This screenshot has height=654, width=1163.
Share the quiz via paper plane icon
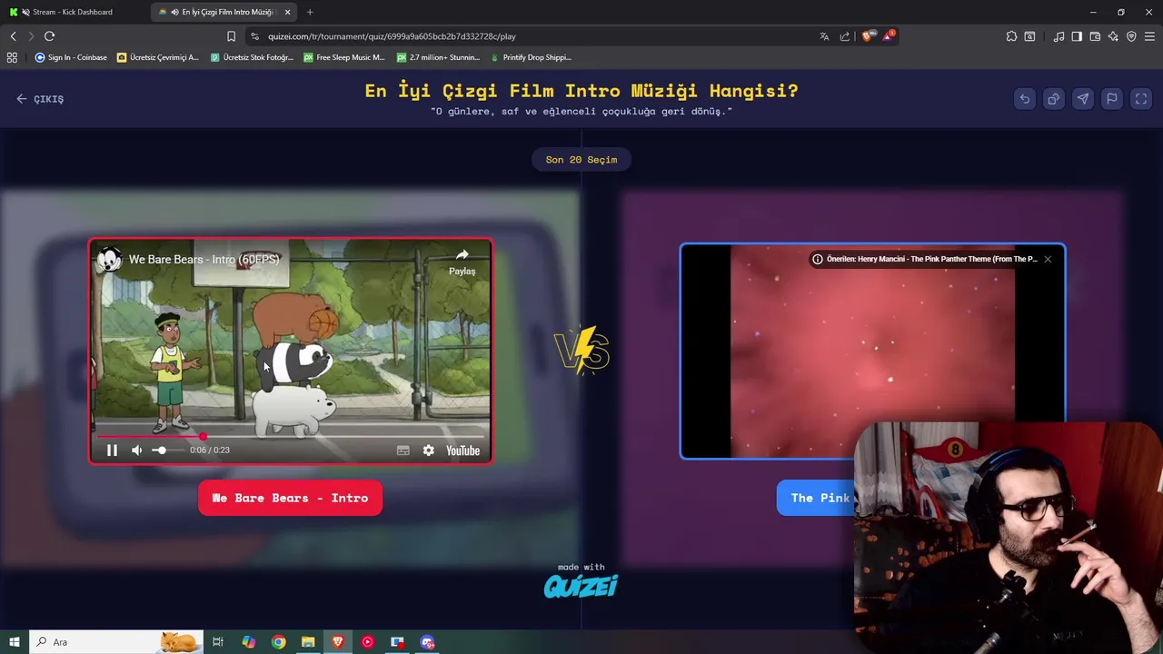pyautogui.click(x=1083, y=99)
